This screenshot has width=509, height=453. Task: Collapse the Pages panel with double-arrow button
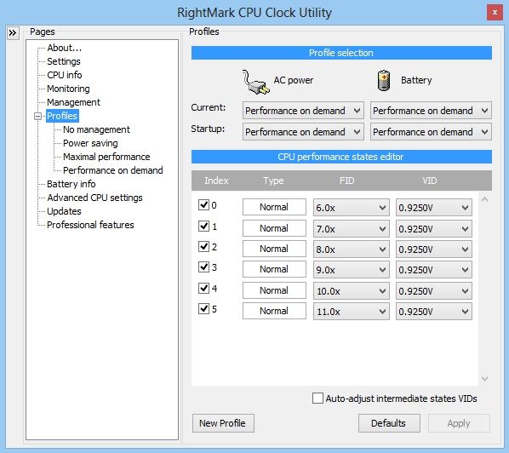click(x=13, y=33)
